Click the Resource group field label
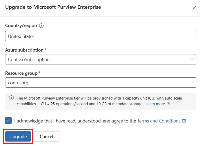This screenshot has width=200, height=148. (21, 73)
